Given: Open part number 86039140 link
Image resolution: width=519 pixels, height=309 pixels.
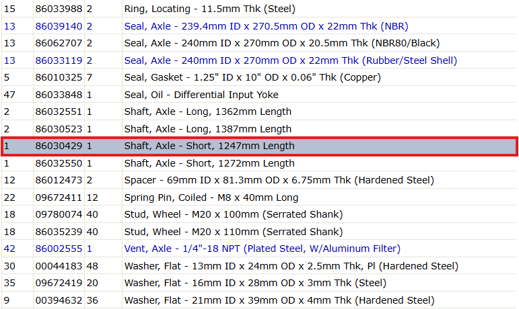Looking at the screenshot, I should pos(59,26).
